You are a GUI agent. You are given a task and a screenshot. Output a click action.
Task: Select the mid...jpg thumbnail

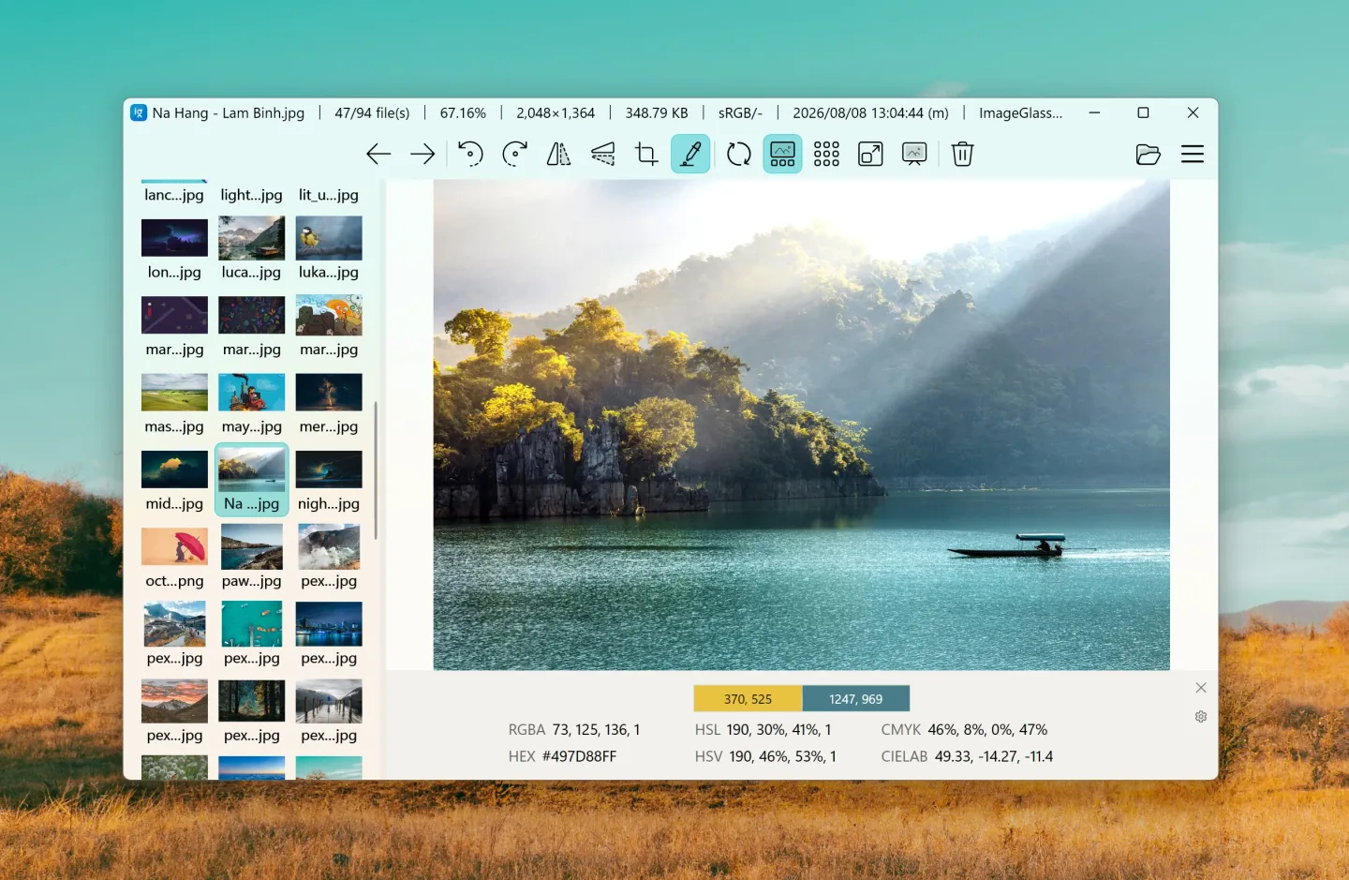coord(174,481)
